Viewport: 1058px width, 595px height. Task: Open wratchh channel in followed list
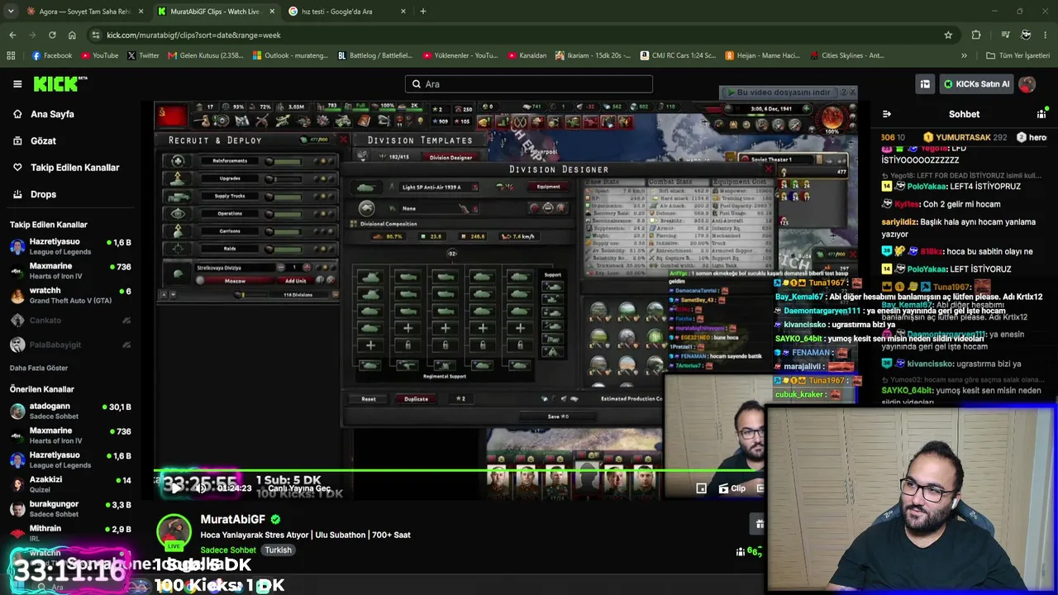pyautogui.click(x=70, y=295)
